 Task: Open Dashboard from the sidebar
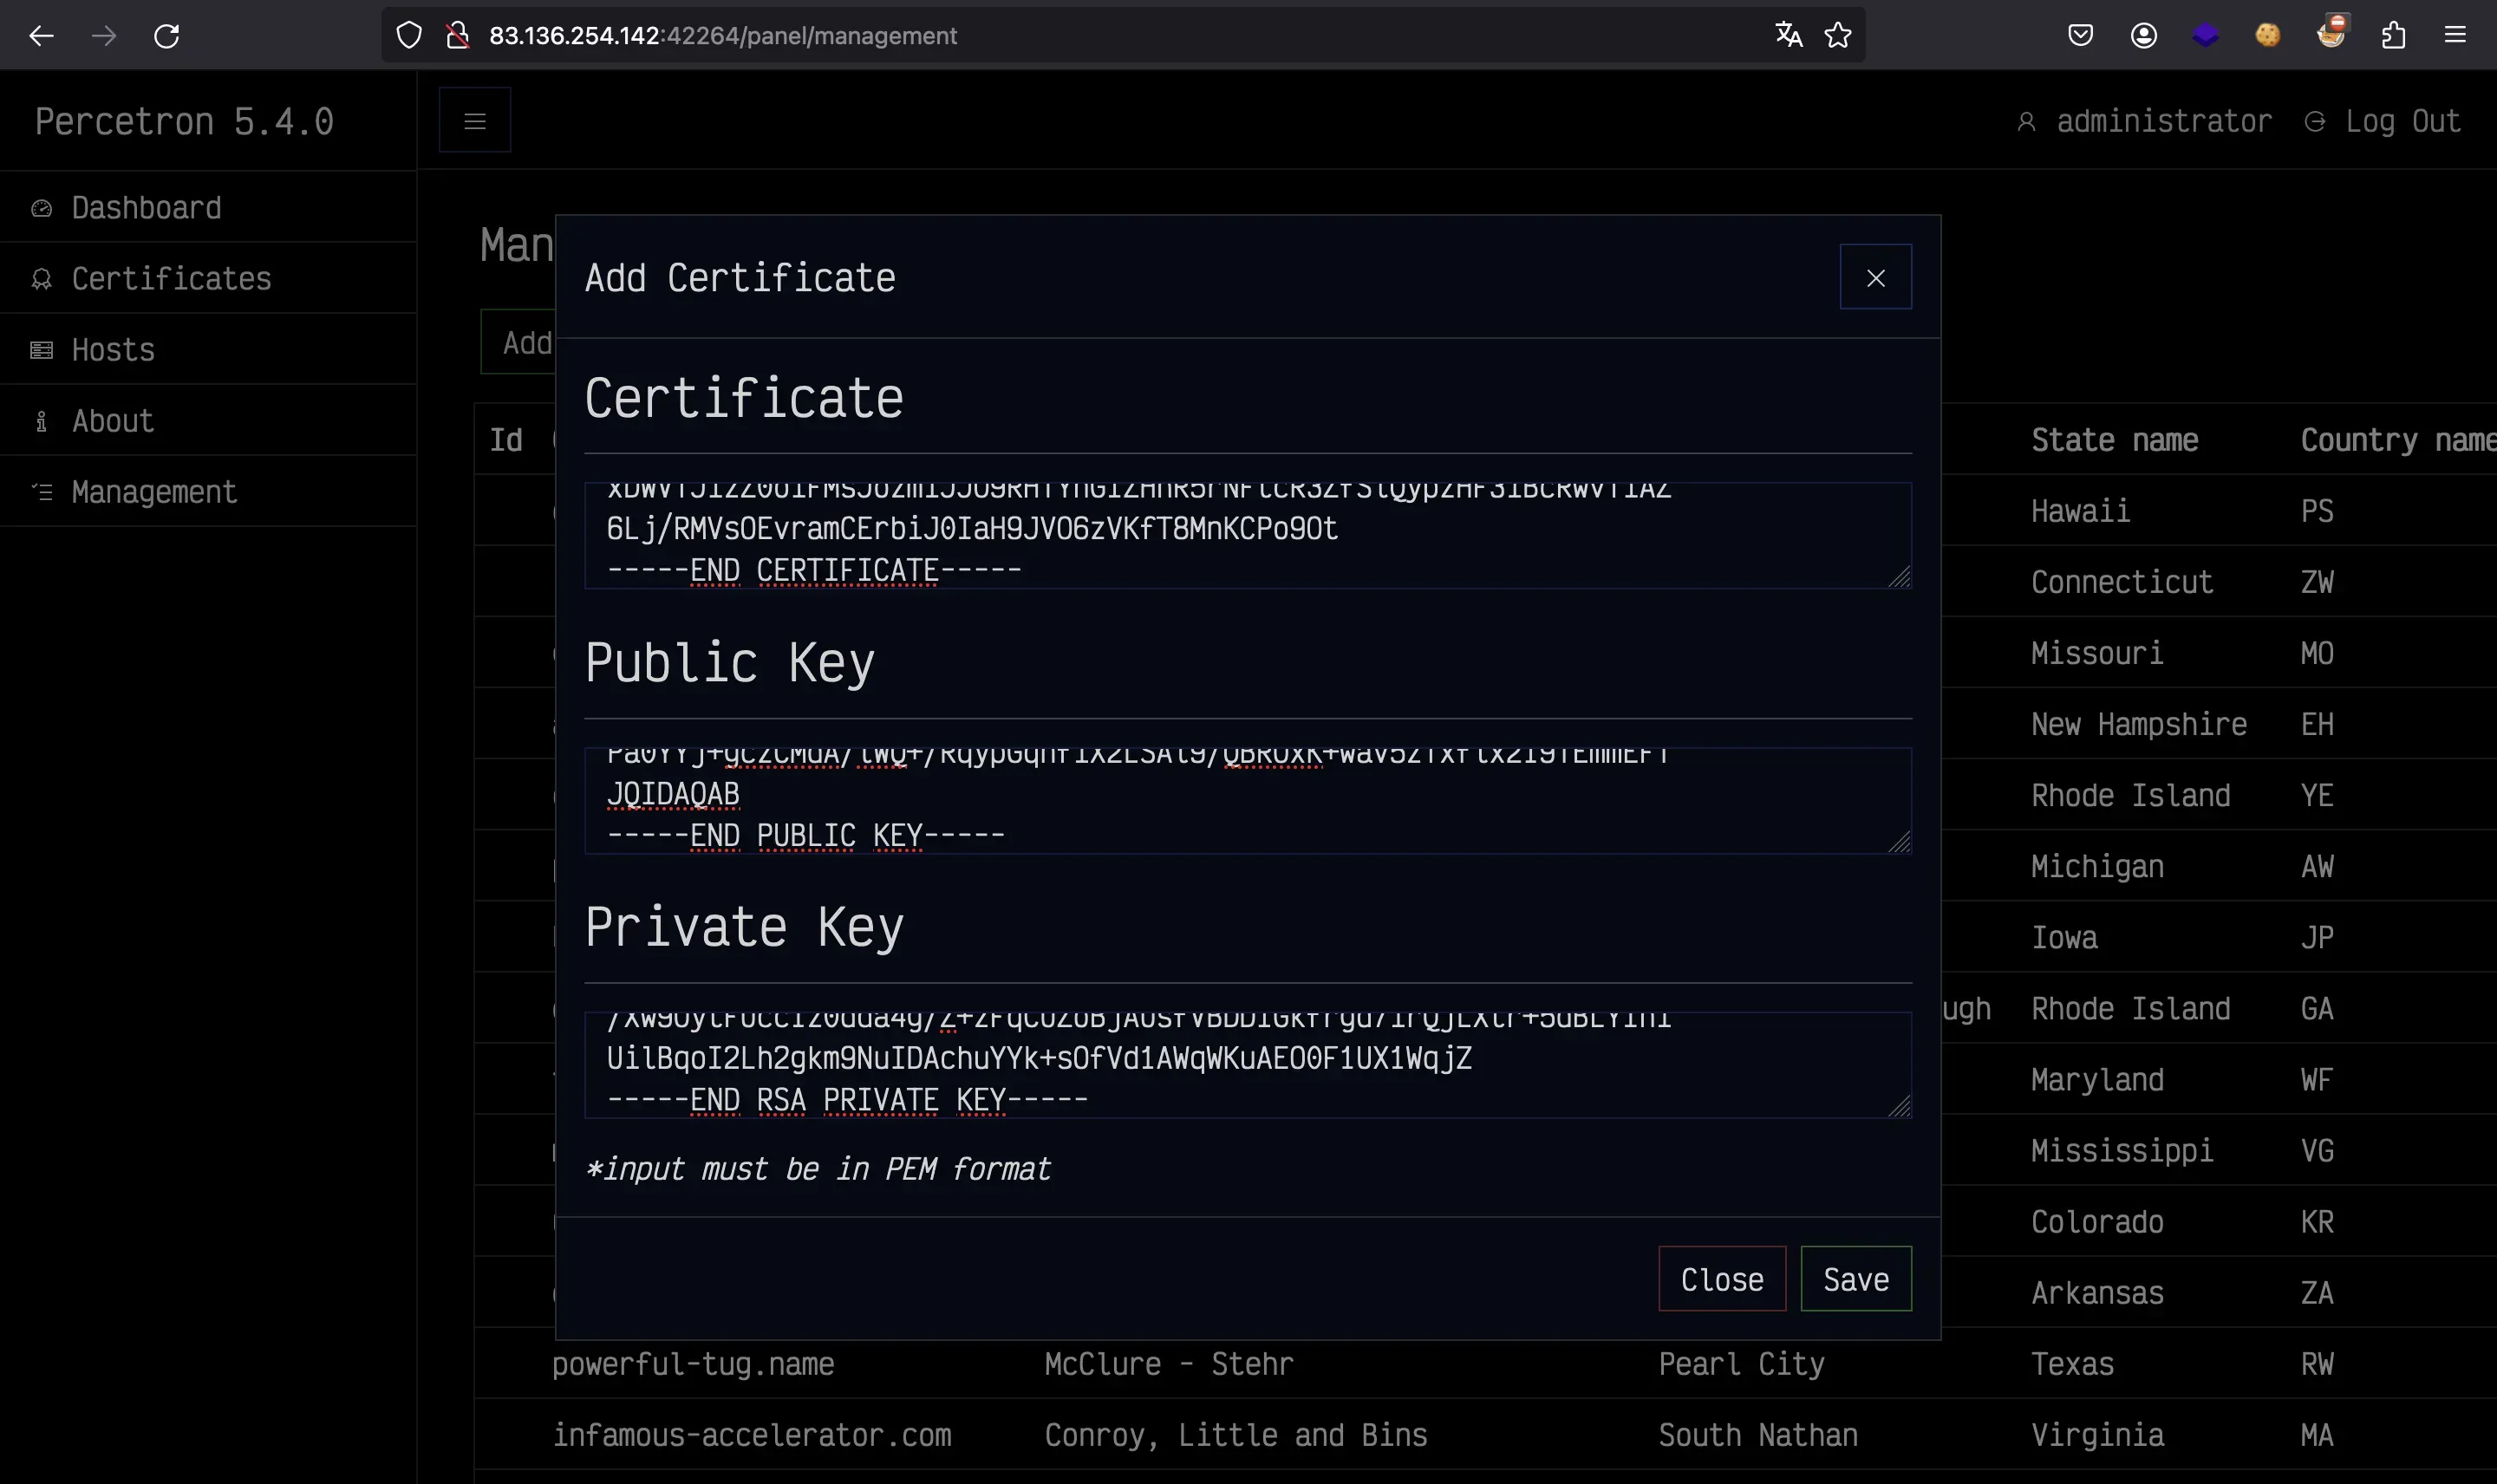[146, 208]
